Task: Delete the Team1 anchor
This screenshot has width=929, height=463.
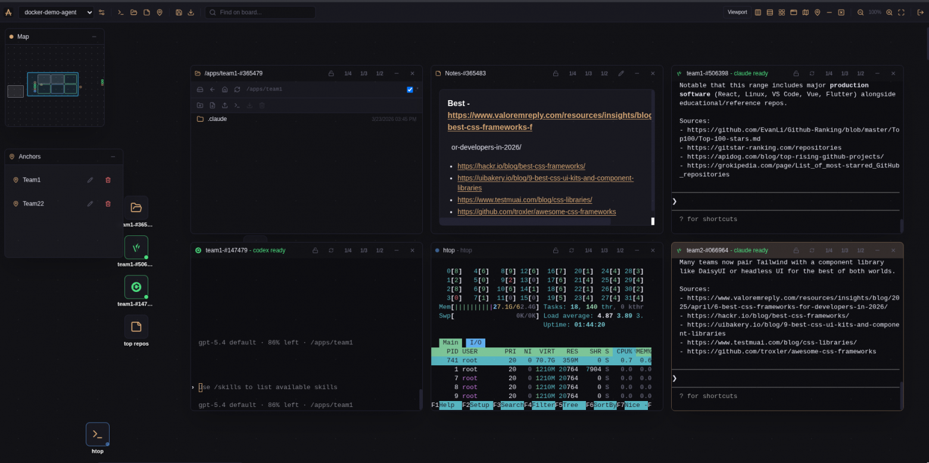Action: click(x=108, y=180)
